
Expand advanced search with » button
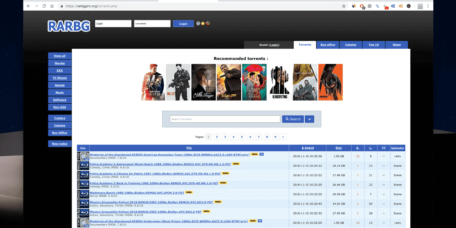click(x=309, y=119)
